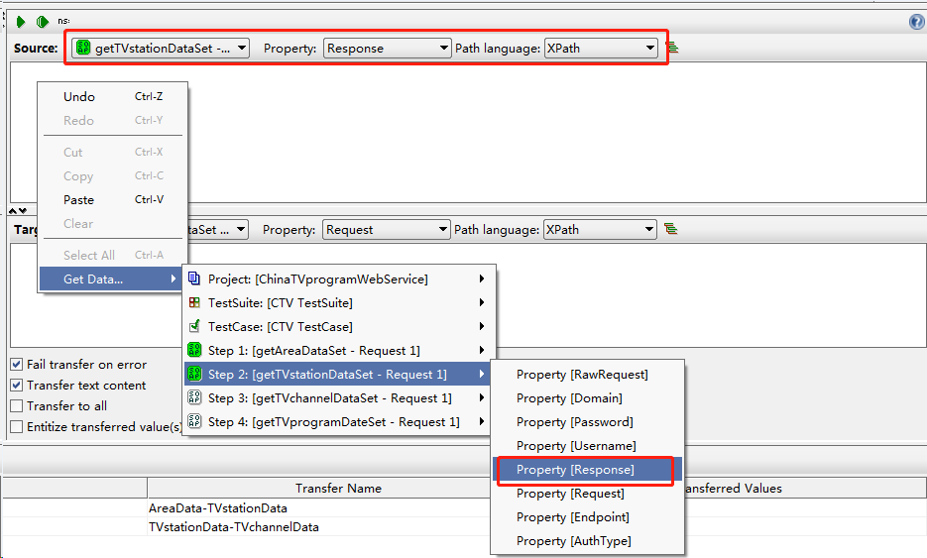Run the selected property transfer
This screenshot has width=927, height=558.
[x=21, y=22]
